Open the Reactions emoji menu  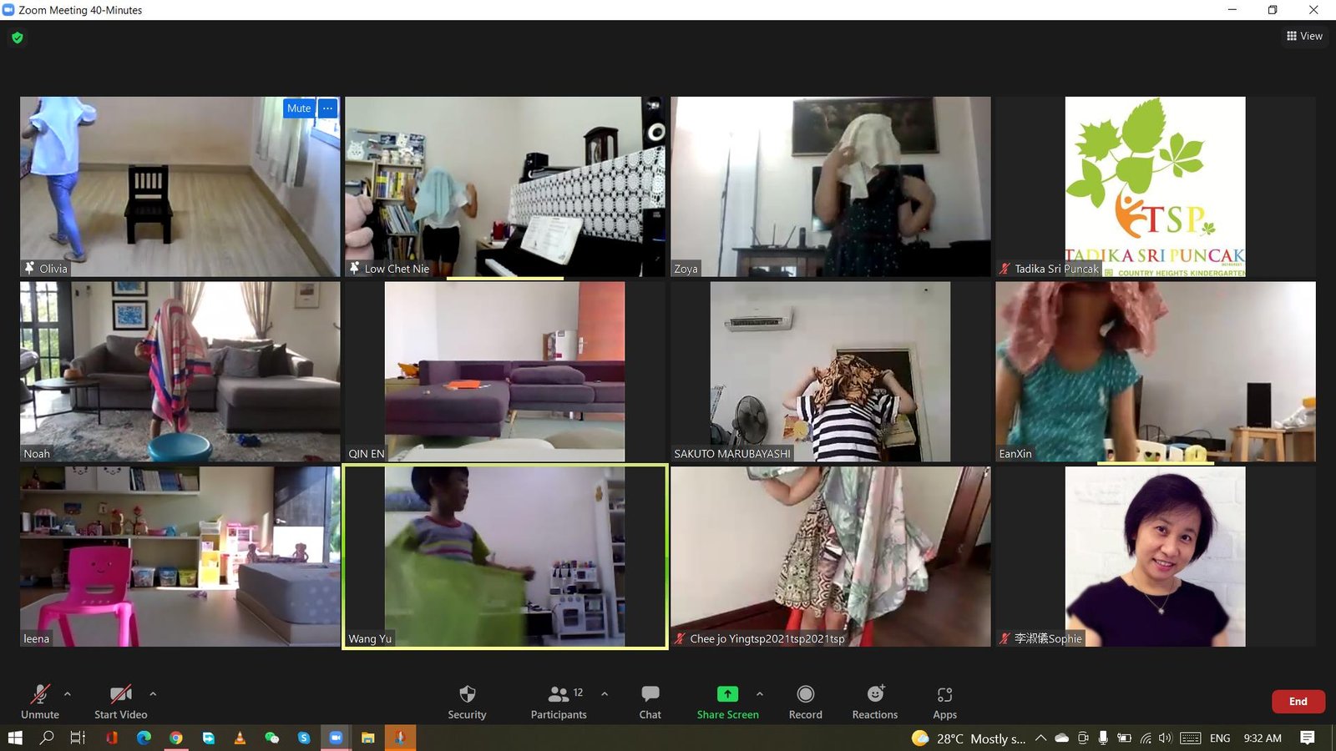click(874, 701)
